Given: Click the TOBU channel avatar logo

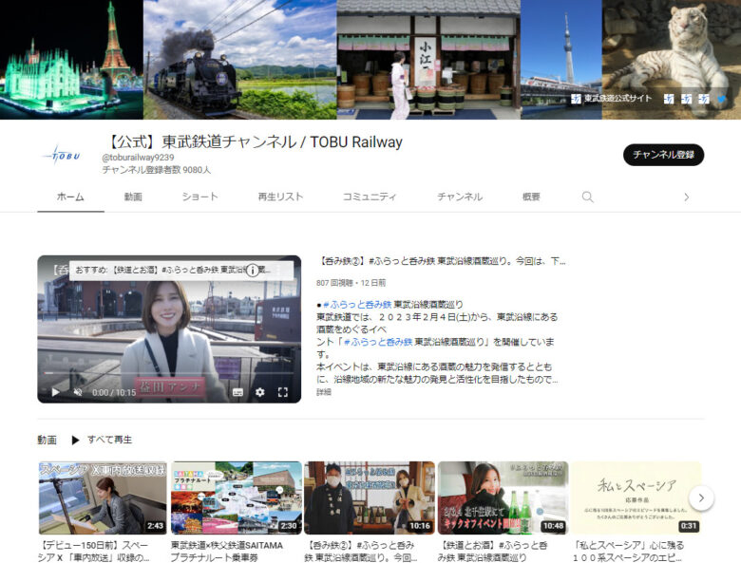Looking at the screenshot, I should coord(62,156).
